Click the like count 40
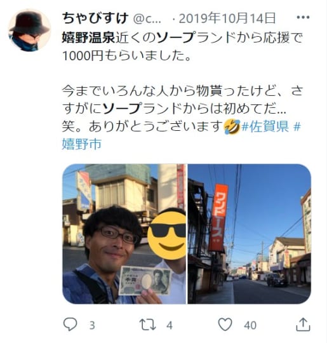 coord(250,325)
